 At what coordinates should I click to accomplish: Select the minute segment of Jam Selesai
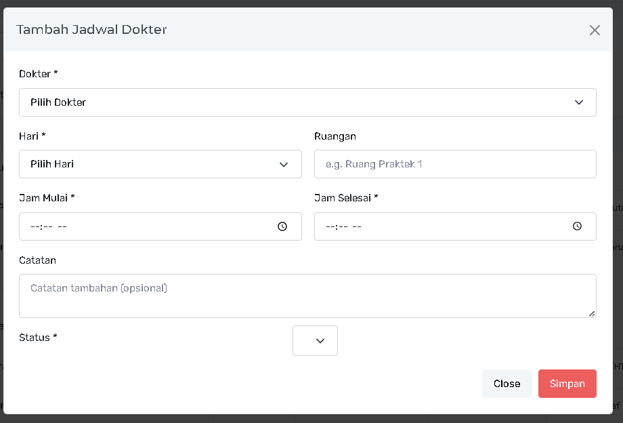(343, 226)
